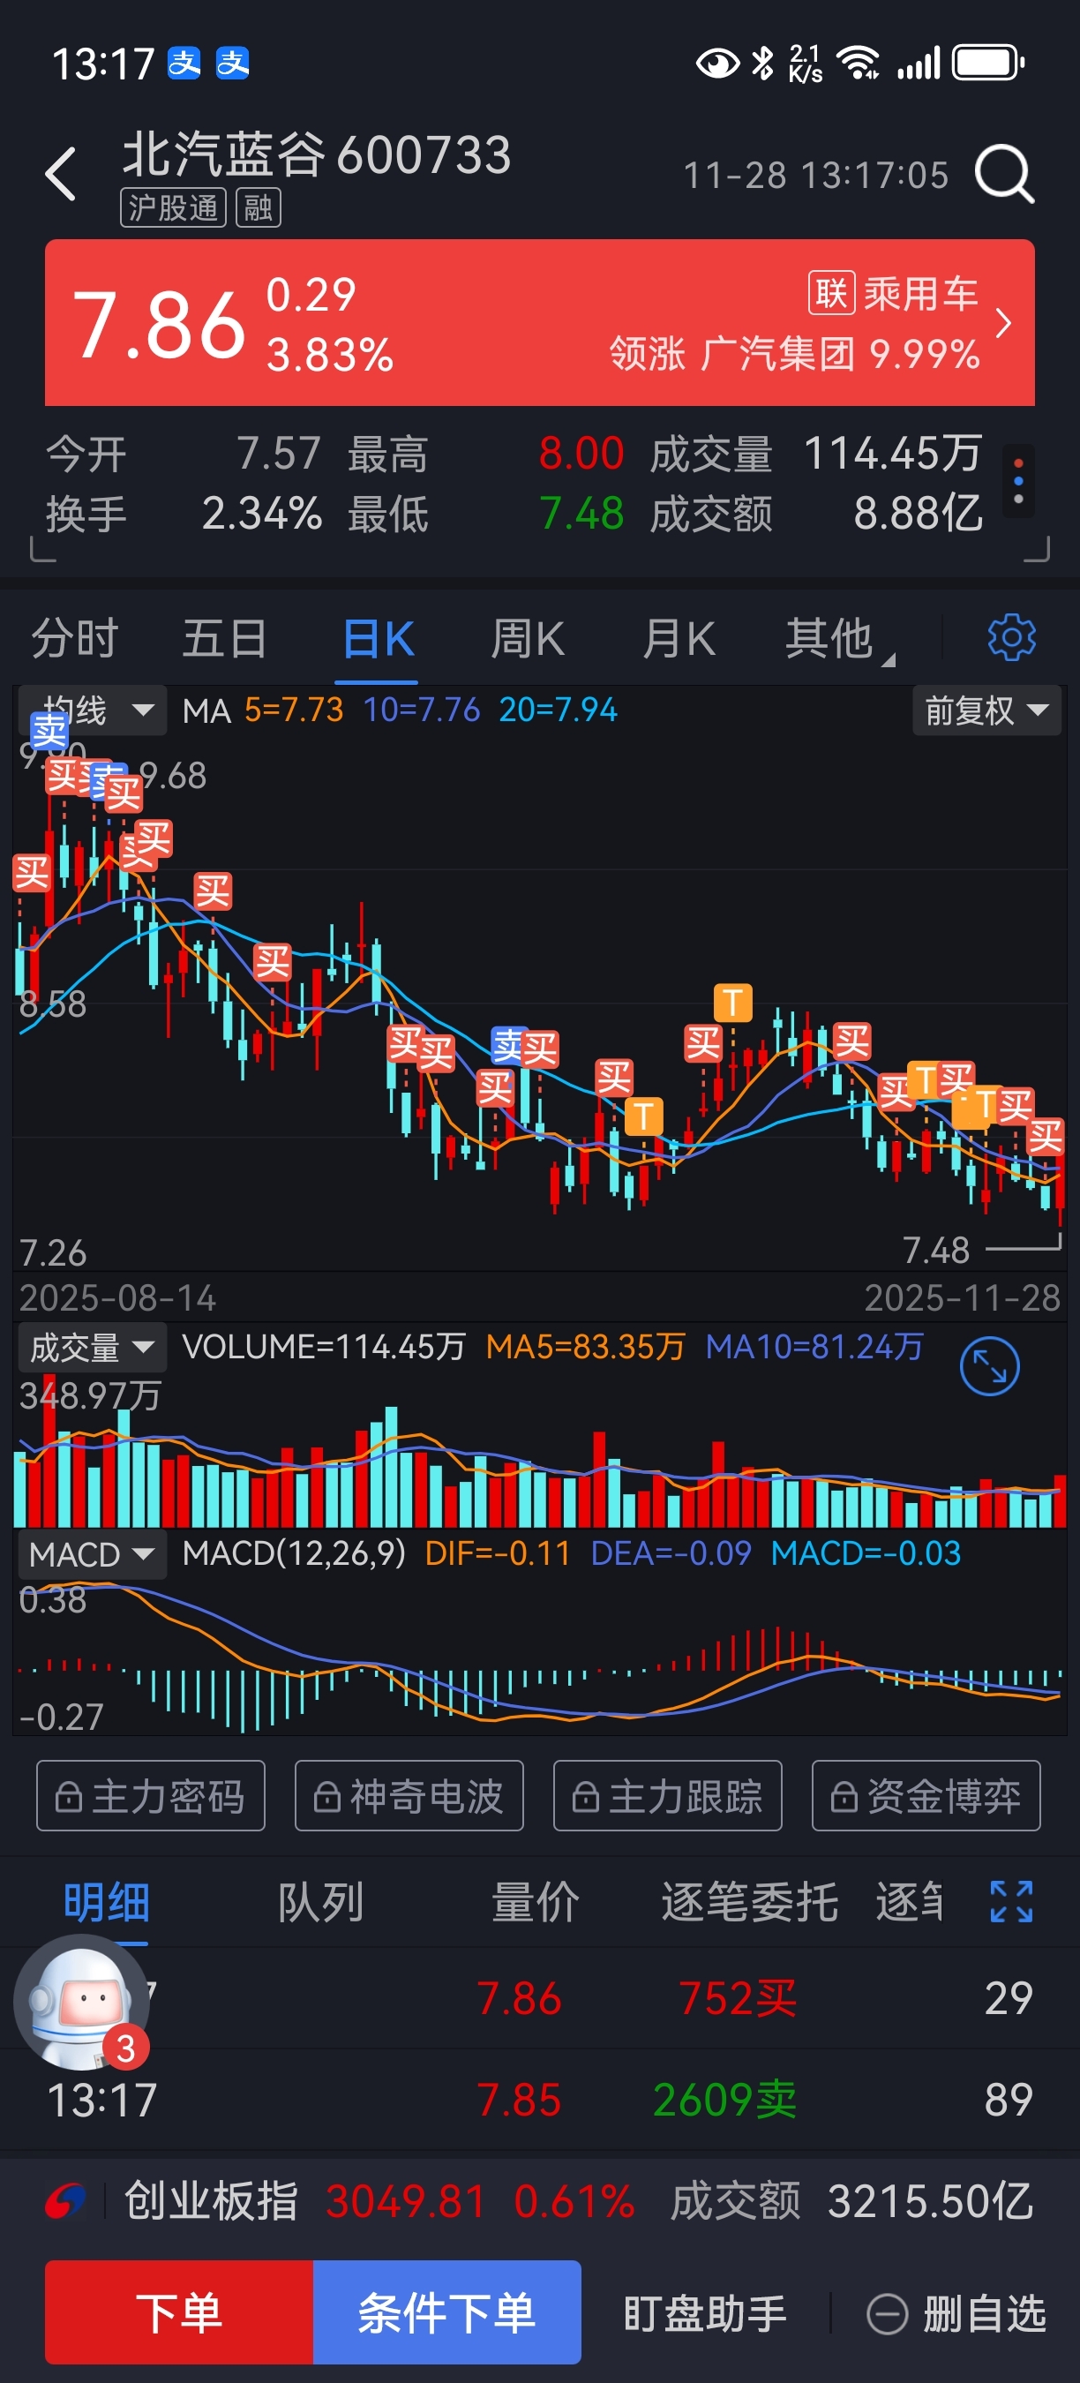Screen dimensions: 1080x2383
Task: Tap the 2609卖 trade row
Action: pyautogui.click(x=540, y=2099)
